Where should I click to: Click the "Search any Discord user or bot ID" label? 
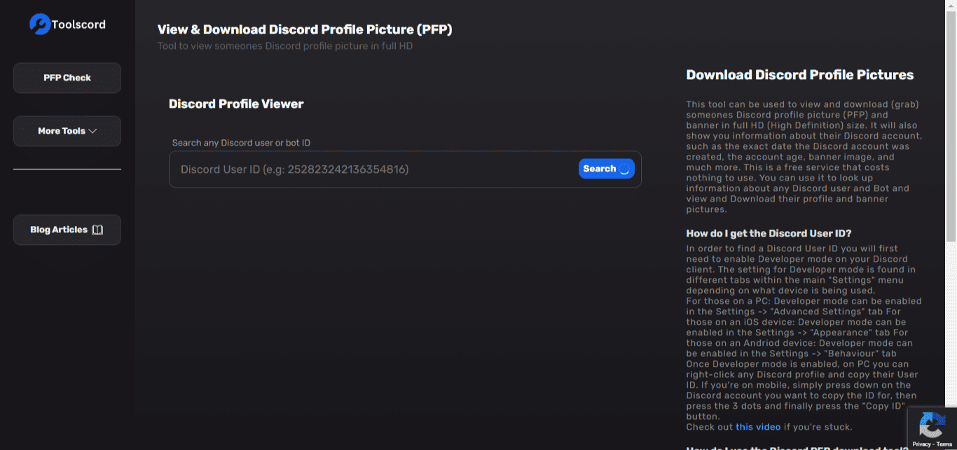pos(241,143)
